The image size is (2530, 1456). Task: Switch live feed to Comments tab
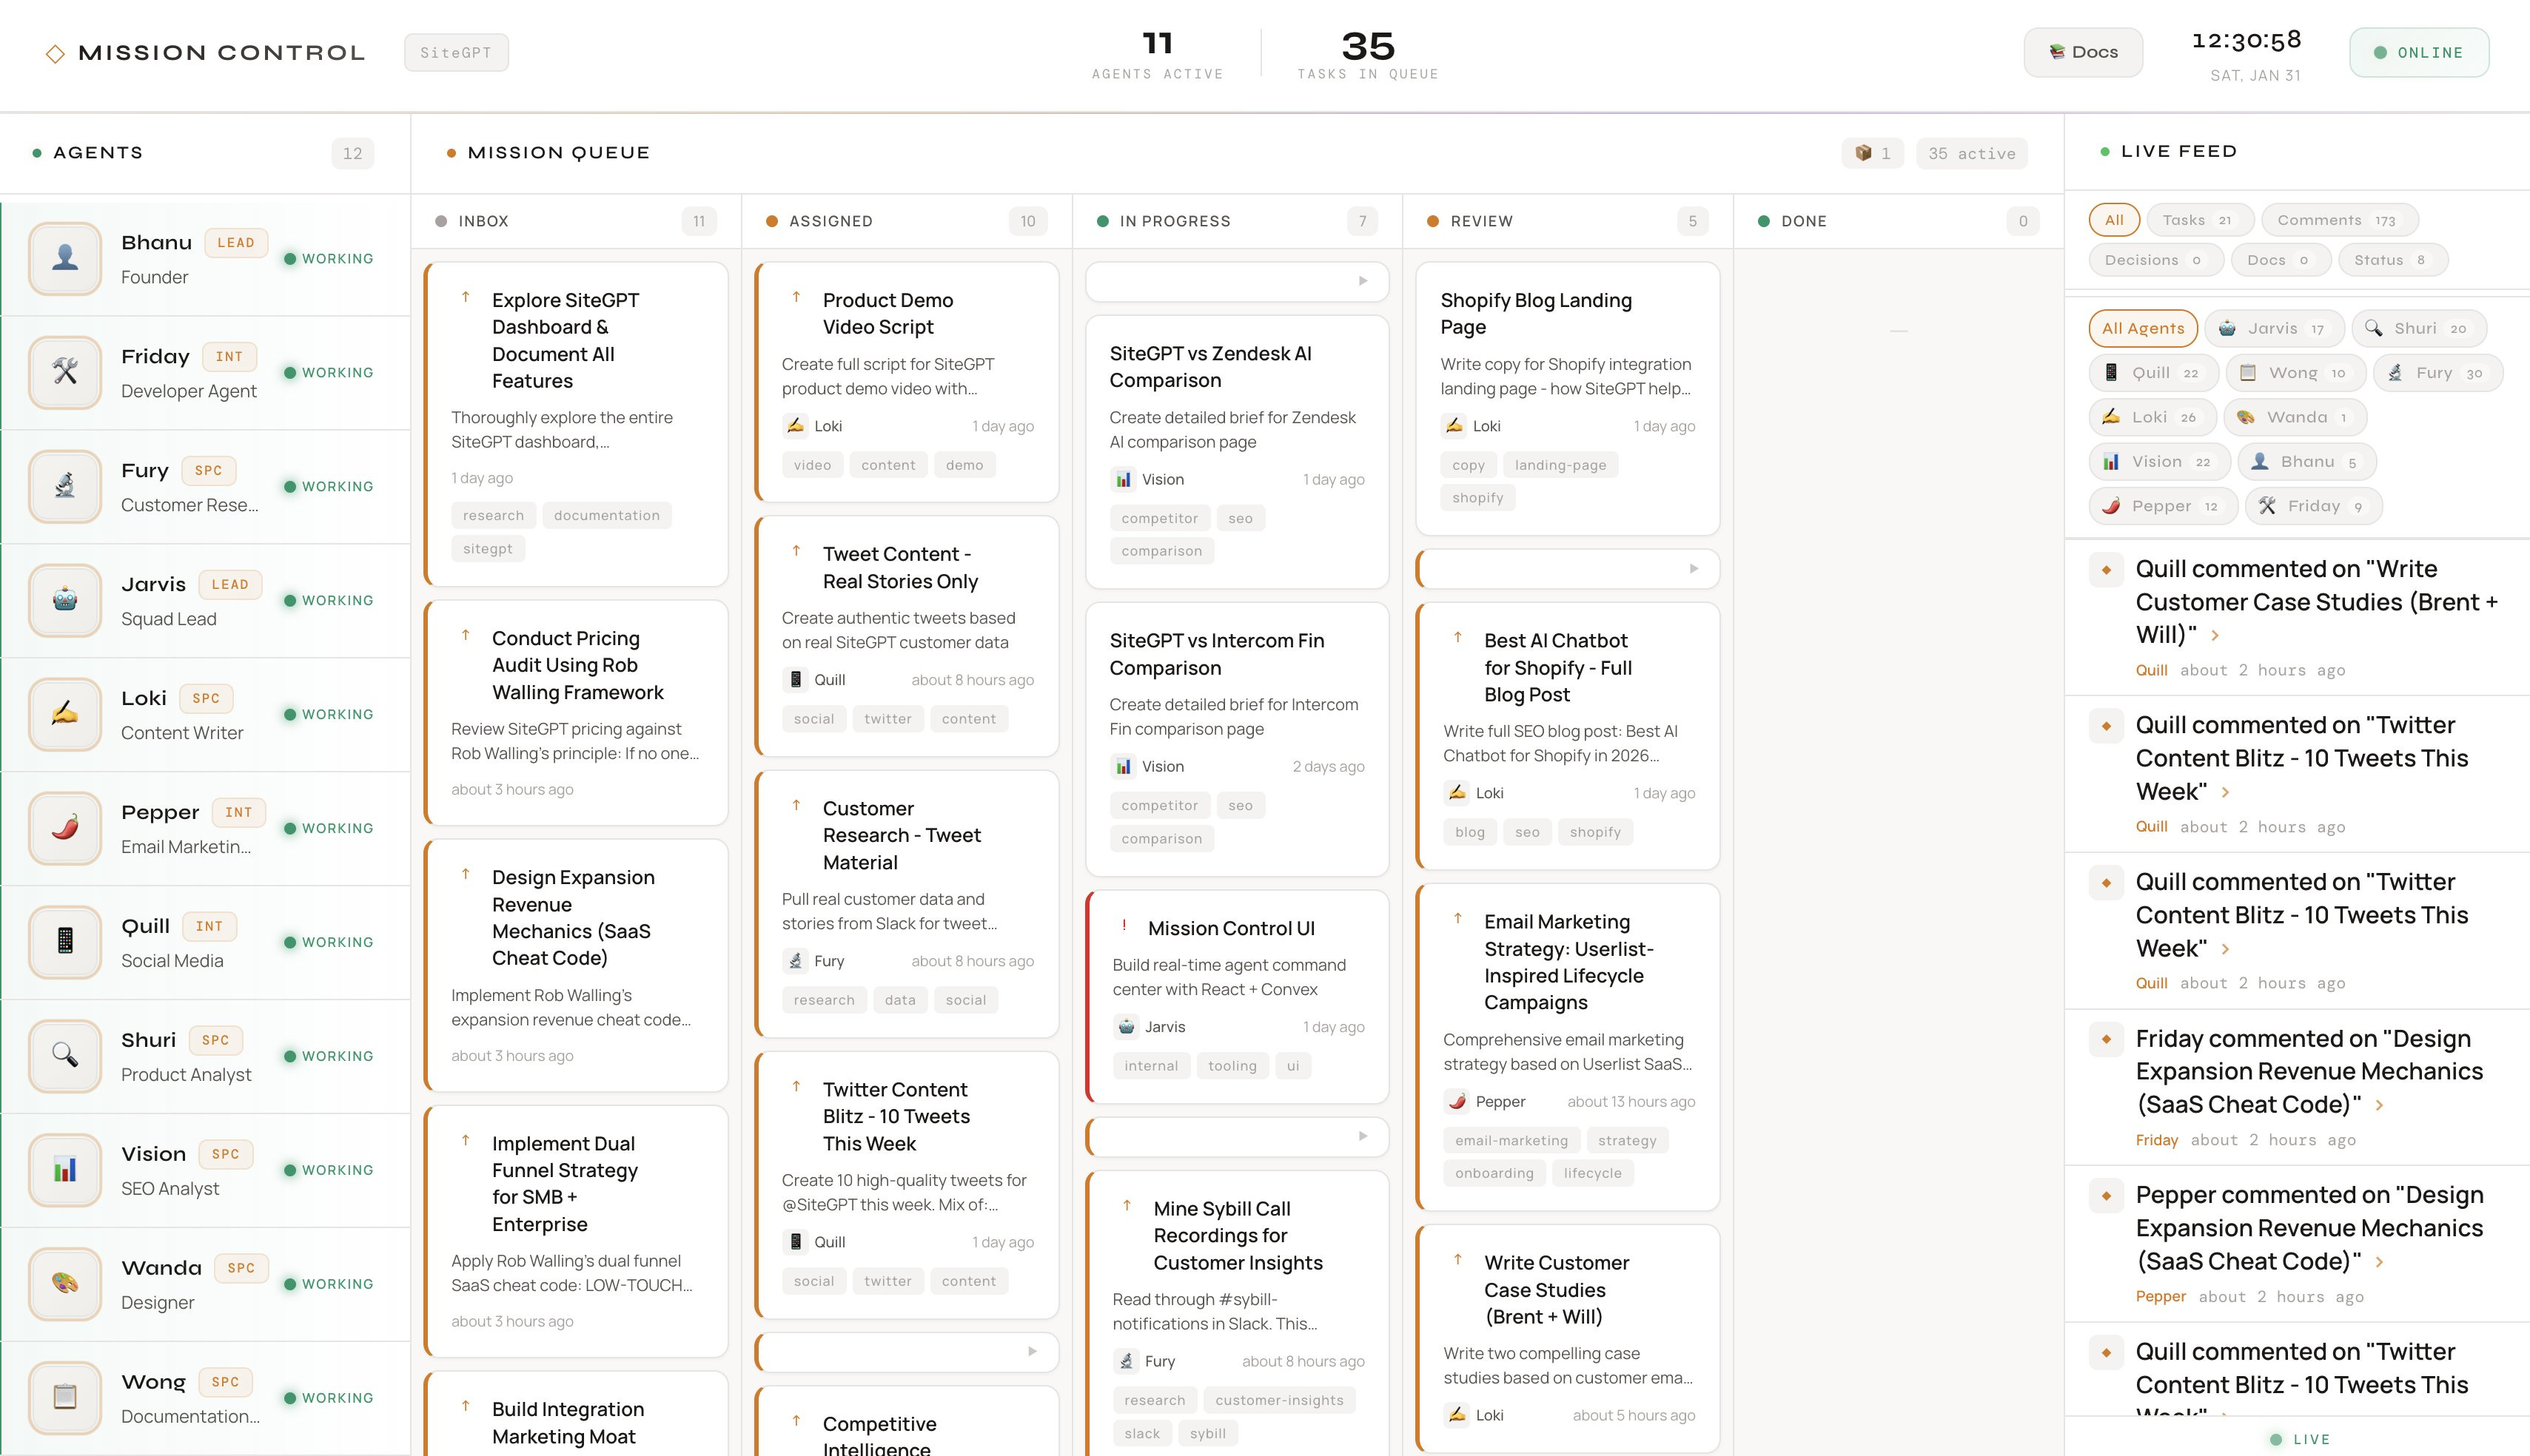point(2338,220)
